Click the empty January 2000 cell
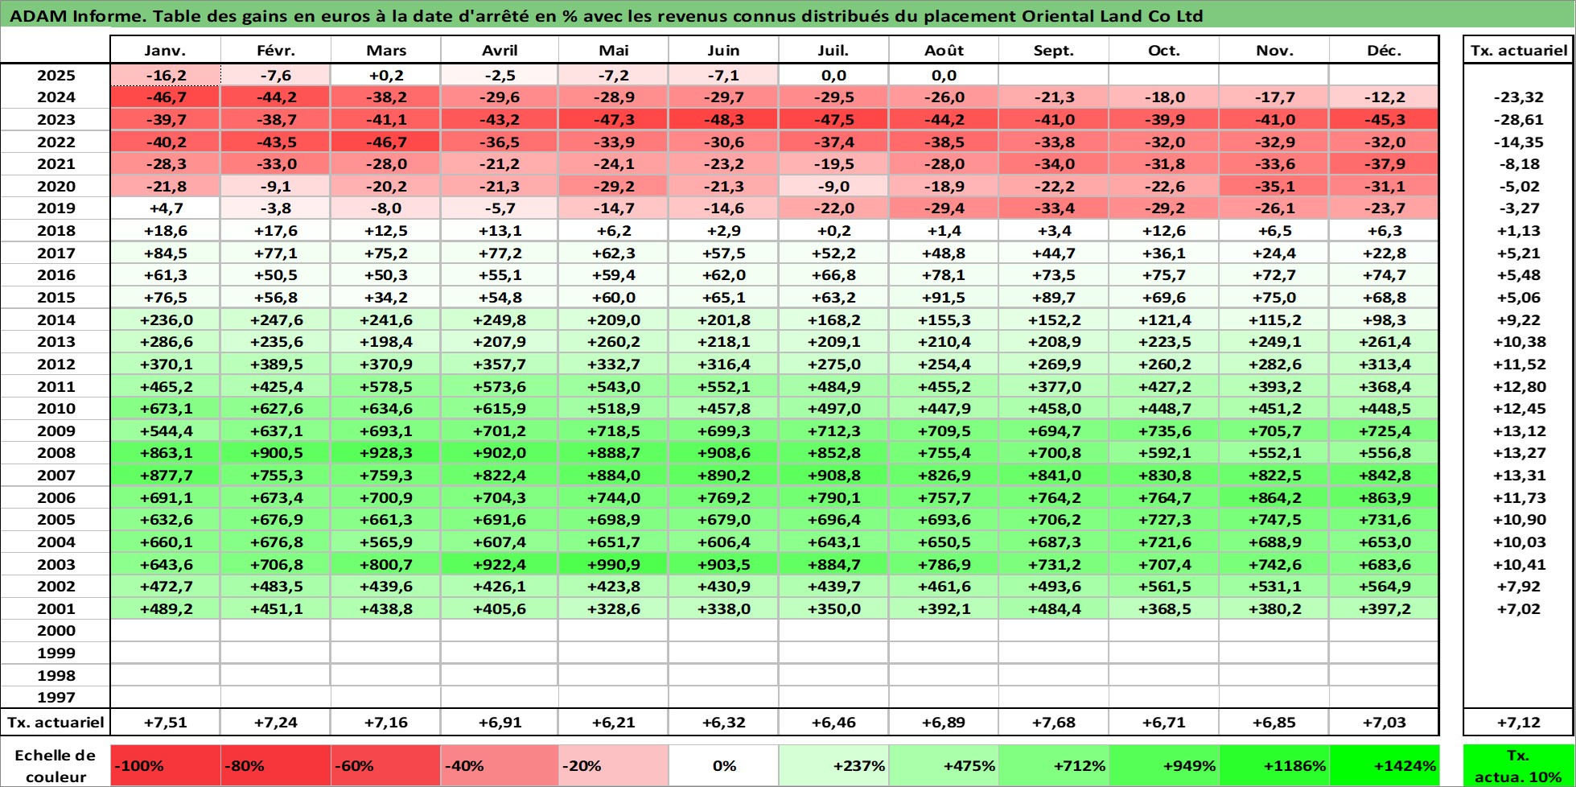Screen dimensions: 1576x787 coord(165,631)
